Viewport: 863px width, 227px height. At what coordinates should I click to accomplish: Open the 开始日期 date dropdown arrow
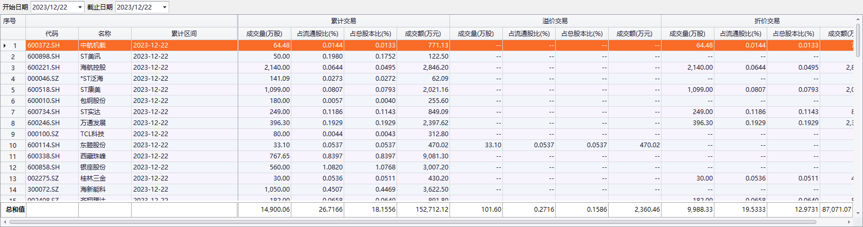[80, 7]
